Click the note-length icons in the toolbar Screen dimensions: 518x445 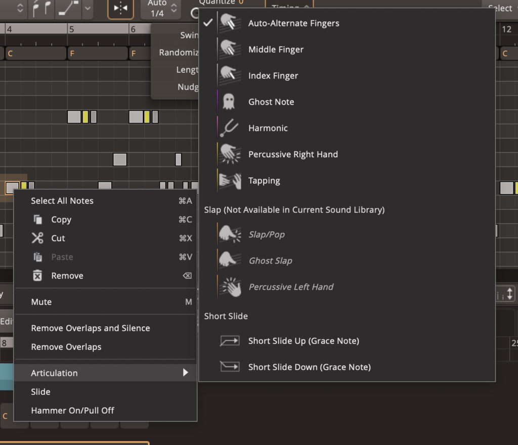click(x=41, y=8)
